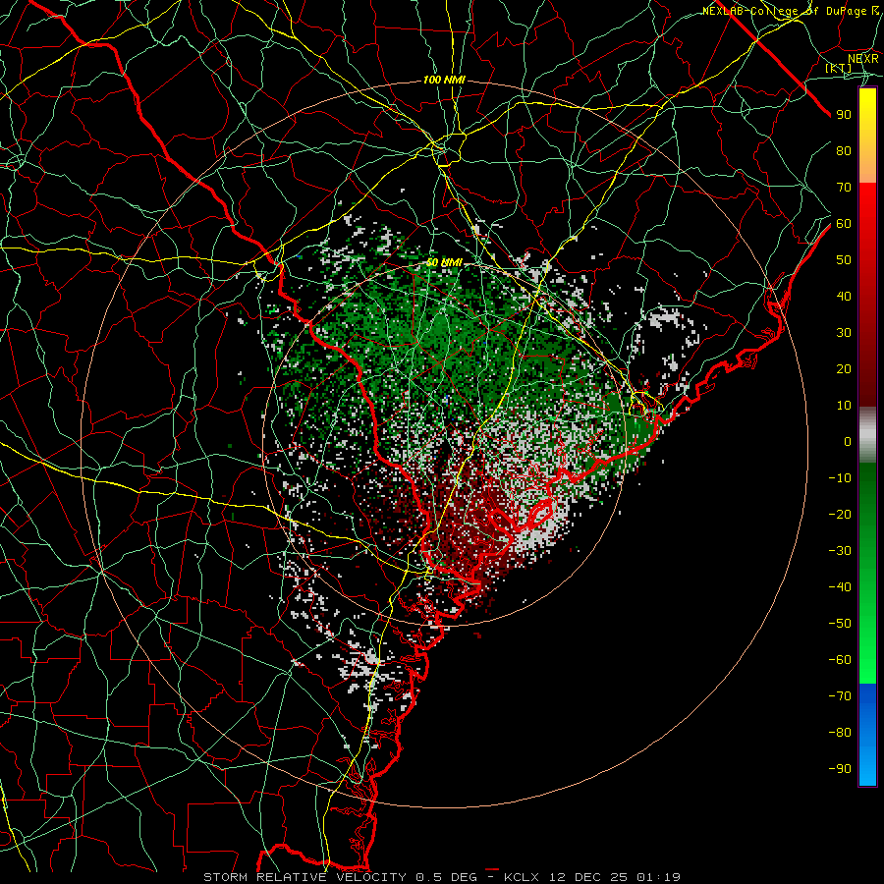Click the -40 knot label on the color scale
This screenshot has height=884, width=884.
[x=840, y=587]
